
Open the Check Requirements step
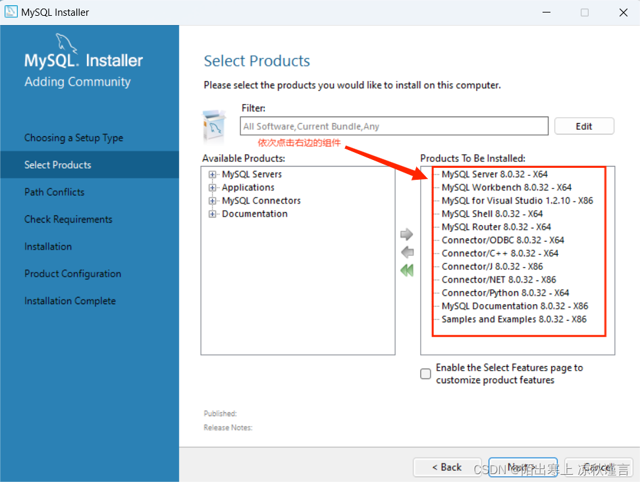[68, 219]
